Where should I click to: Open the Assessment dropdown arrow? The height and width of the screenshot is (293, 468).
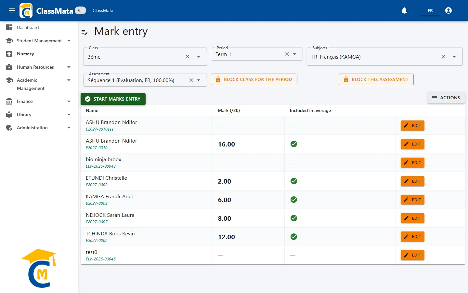coord(199,80)
